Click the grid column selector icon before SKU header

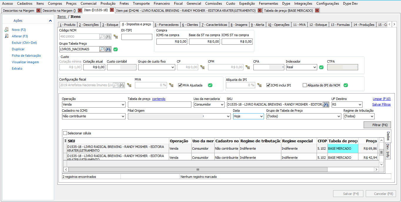coord(65,141)
